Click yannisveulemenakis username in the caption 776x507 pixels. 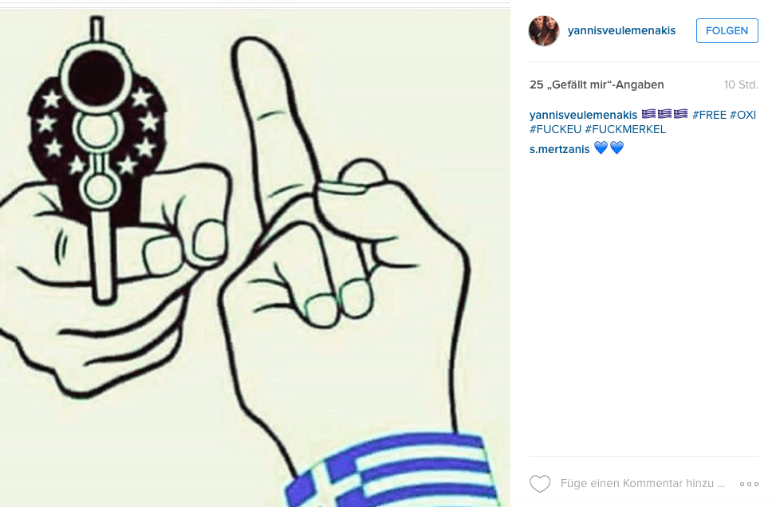584,115
